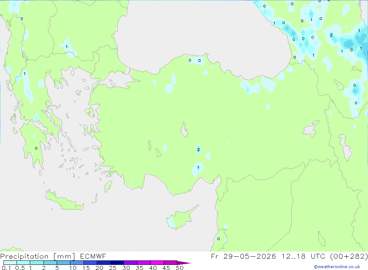368x270 pixels.
Task: Click the "2" value in the Caucasus region
Action: 331,35
